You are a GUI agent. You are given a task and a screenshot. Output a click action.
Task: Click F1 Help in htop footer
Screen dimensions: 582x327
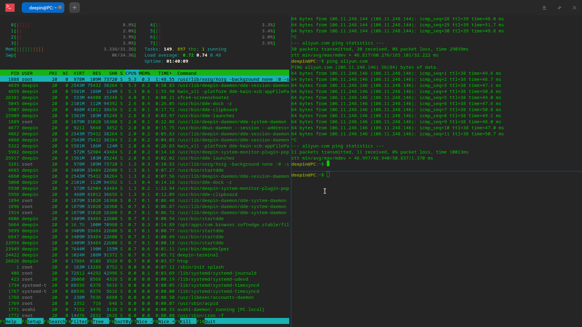click(x=11, y=322)
